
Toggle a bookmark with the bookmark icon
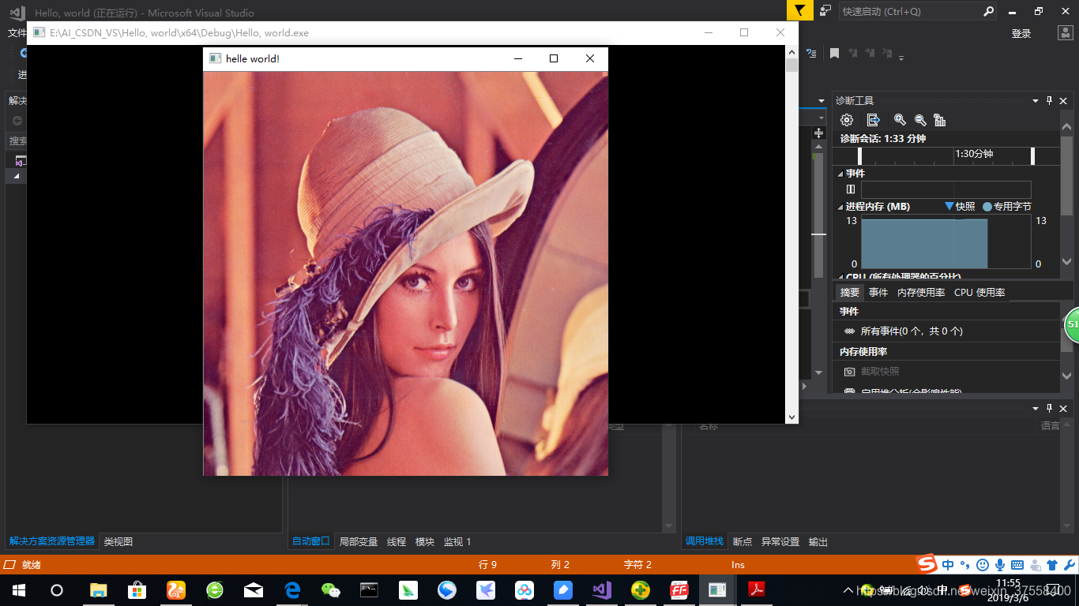pos(834,54)
